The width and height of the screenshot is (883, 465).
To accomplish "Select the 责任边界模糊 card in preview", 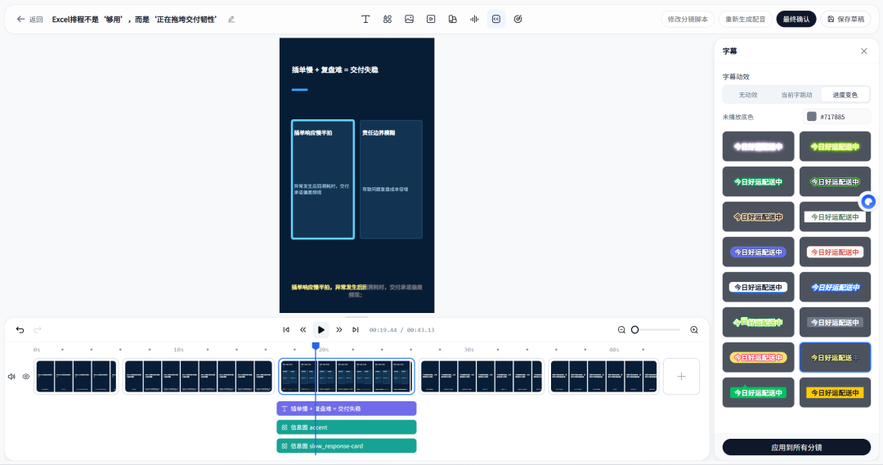I will click(391, 180).
